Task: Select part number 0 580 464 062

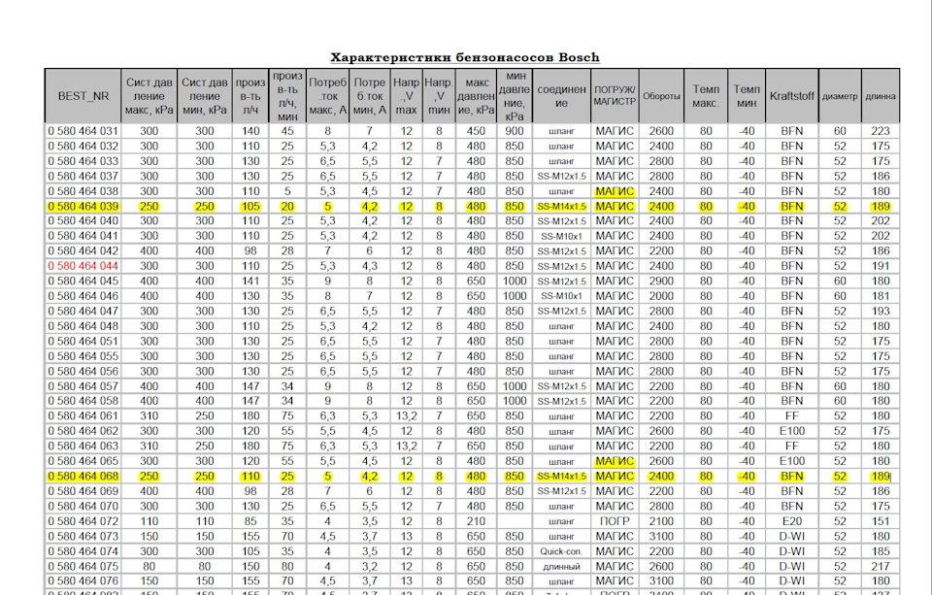Action: [x=83, y=431]
